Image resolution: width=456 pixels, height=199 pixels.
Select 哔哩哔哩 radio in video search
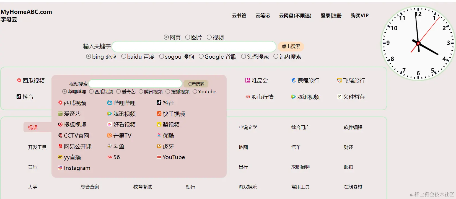64,91
